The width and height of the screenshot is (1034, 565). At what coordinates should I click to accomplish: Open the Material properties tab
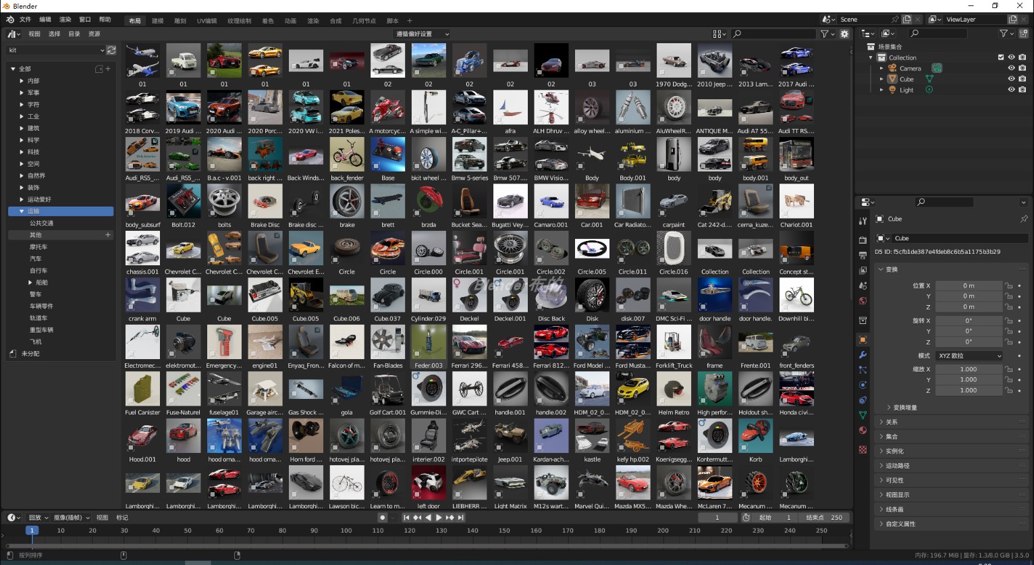pos(863,431)
